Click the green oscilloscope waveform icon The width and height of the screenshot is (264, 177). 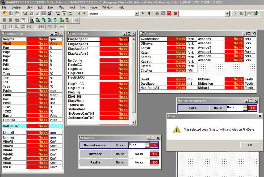64,14
